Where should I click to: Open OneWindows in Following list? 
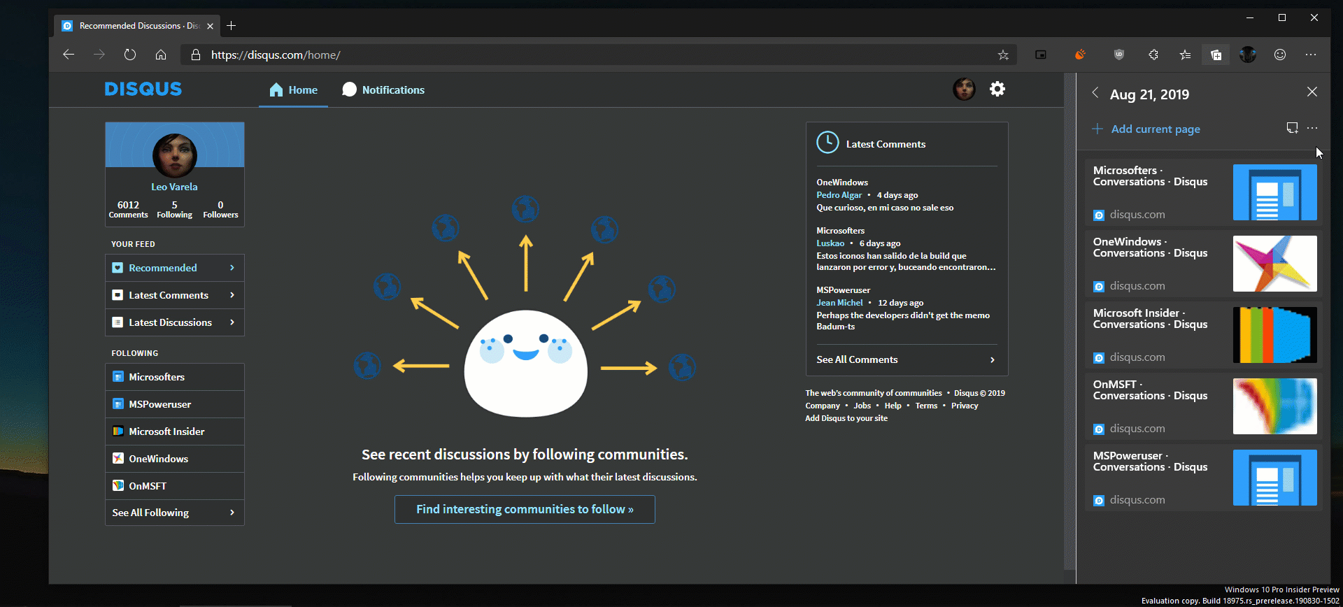[x=175, y=459]
